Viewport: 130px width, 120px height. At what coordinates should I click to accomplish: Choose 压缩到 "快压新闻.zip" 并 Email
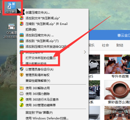click(x=46, y=24)
